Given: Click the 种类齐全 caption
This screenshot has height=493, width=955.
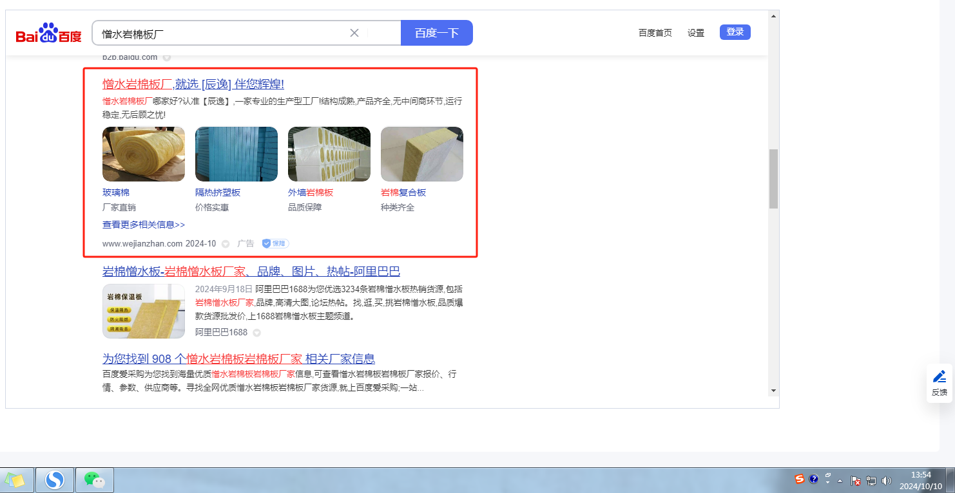Looking at the screenshot, I should click(x=398, y=207).
